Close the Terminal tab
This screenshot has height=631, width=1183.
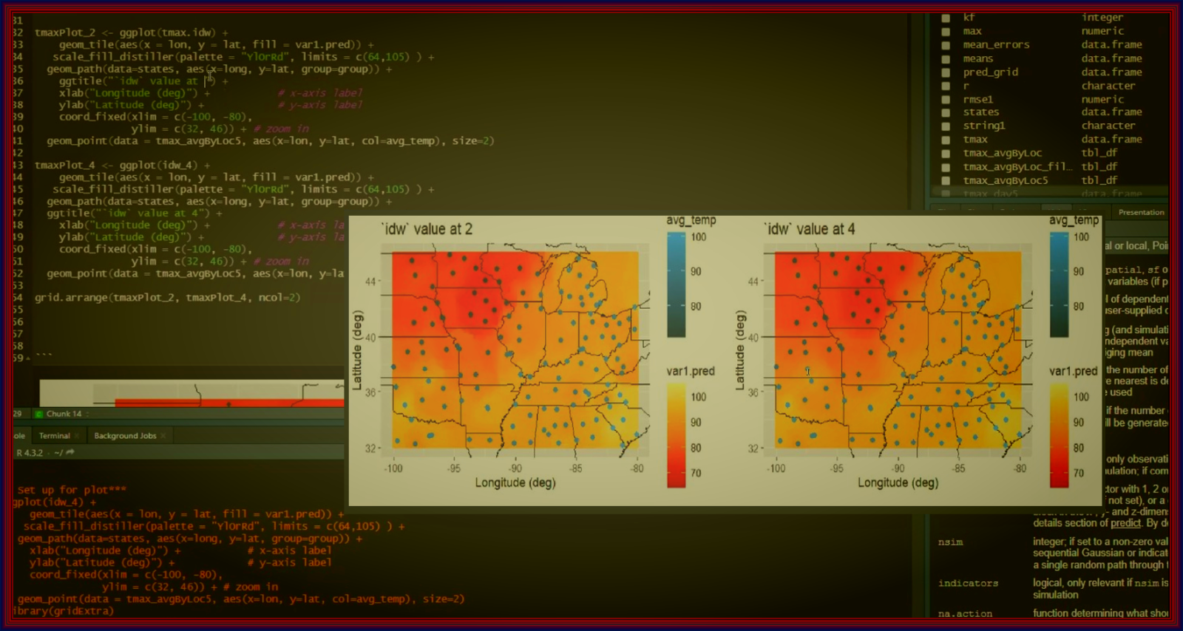click(77, 436)
